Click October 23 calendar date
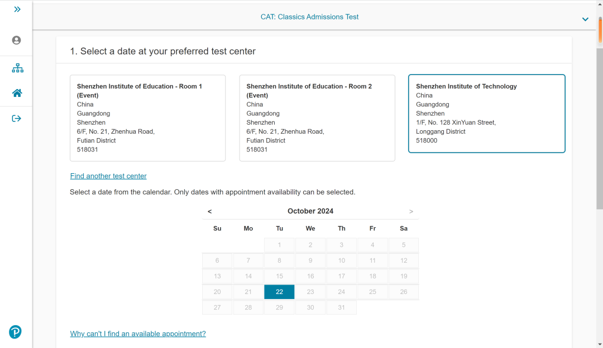Screen dimensions: 603x348 tap(310, 292)
